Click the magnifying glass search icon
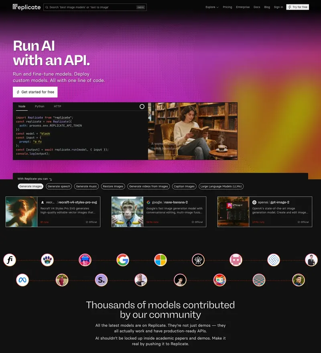The width and height of the screenshot is (321, 353). coord(47,7)
